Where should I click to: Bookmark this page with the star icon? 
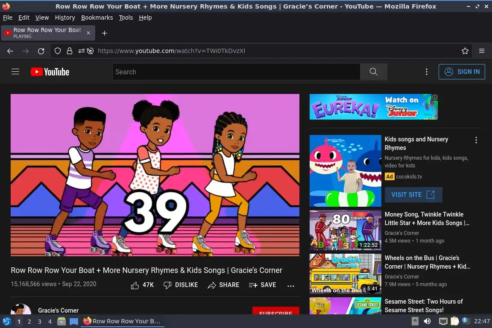pyautogui.click(x=465, y=51)
